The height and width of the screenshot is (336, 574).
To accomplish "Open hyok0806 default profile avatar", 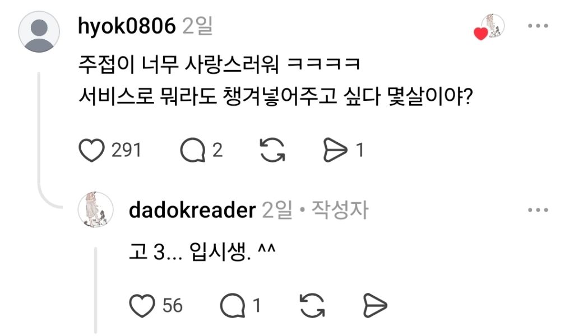I will pyautogui.click(x=39, y=31).
